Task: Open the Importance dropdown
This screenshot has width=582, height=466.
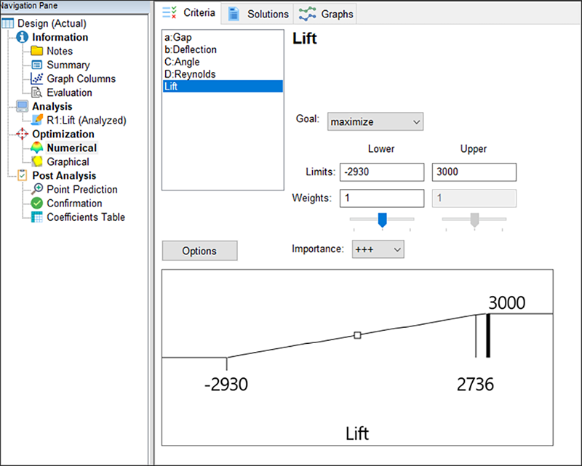Action: (x=378, y=249)
